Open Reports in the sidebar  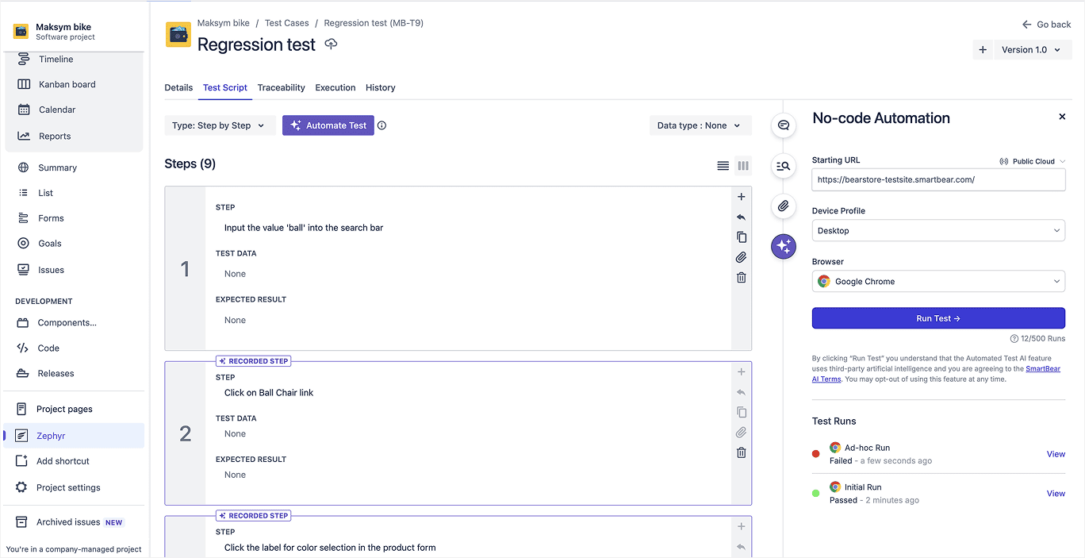pyautogui.click(x=55, y=137)
